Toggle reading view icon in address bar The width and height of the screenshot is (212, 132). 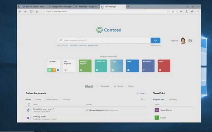pyautogui.click(x=168, y=12)
